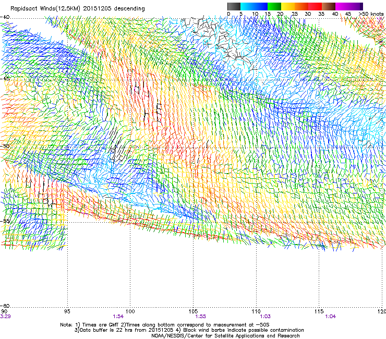Click the yellow 20-25 knots legend swatch
This screenshot has width=386, height=339.
[x=288, y=6]
